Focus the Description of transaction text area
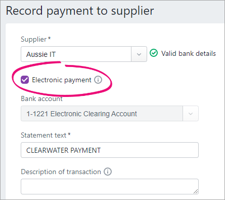This screenshot has width=225, height=200. pyautogui.click(x=110, y=186)
